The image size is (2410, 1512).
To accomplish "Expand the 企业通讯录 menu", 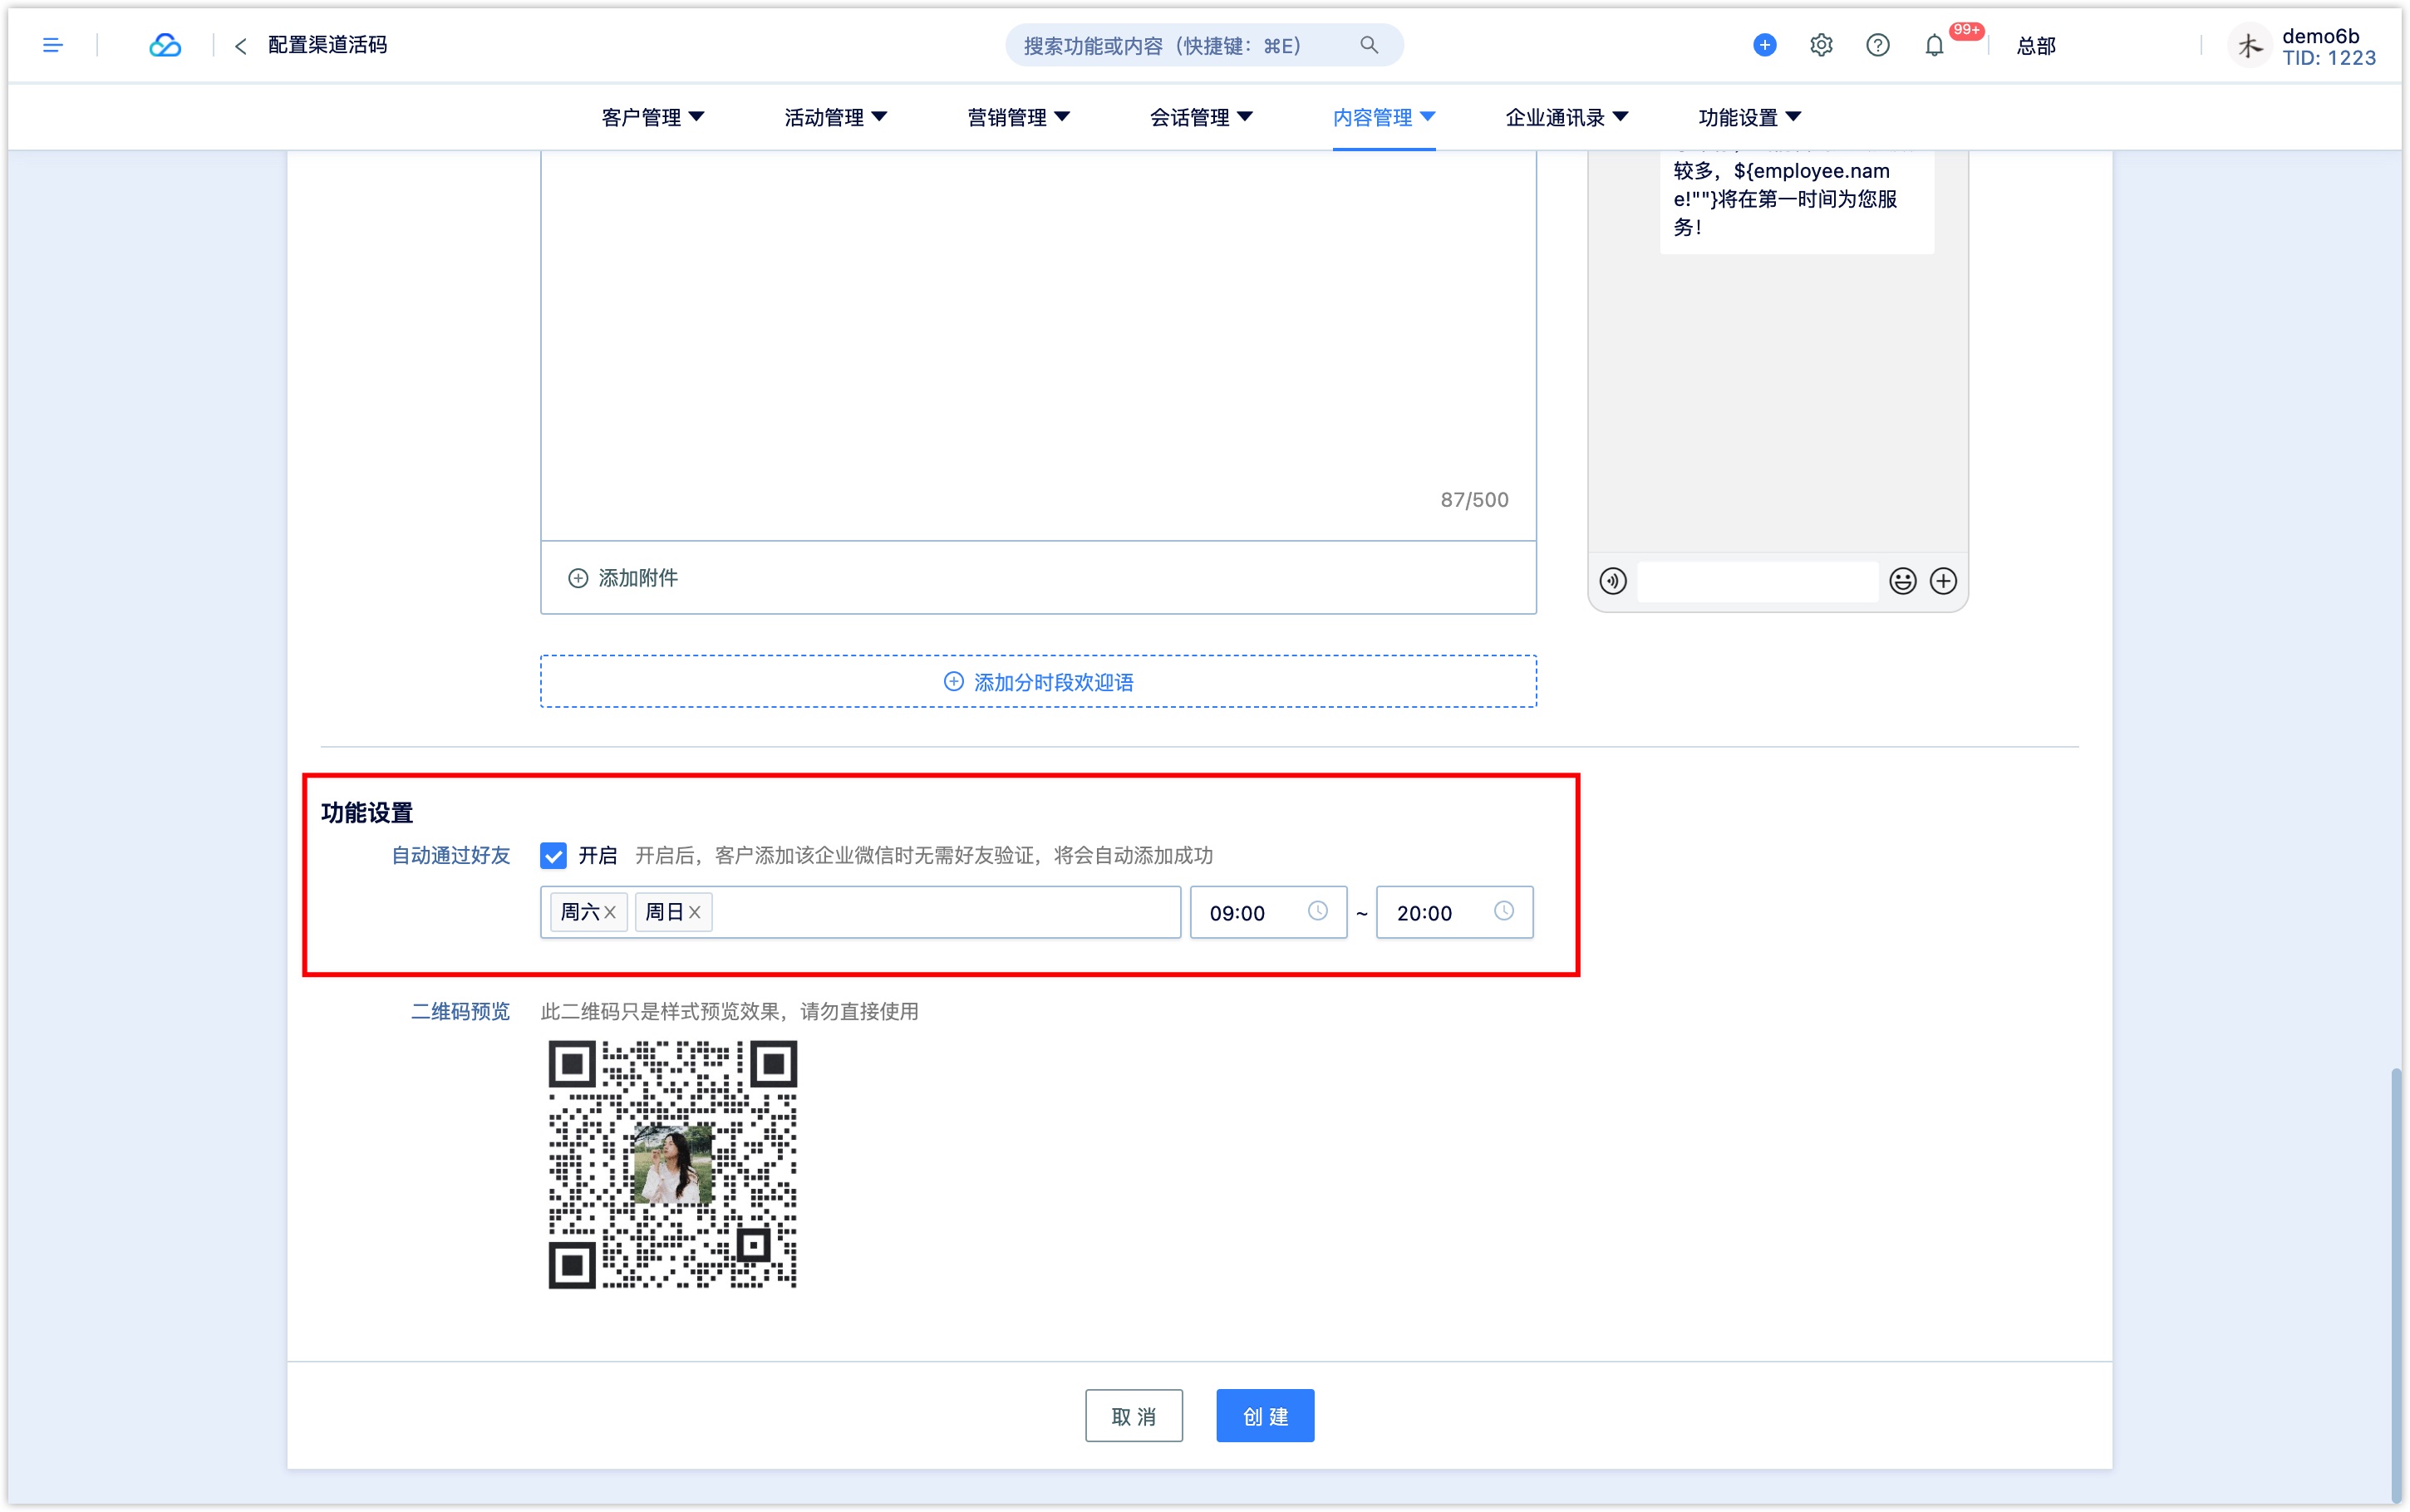I will coord(1567,117).
